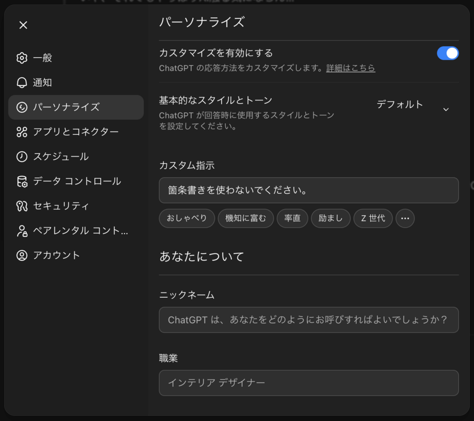Close the settings dialog with the X icon
The image size is (474, 421).
23,25
